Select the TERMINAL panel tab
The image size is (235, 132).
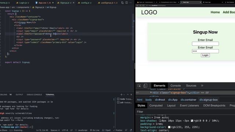(50, 95)
